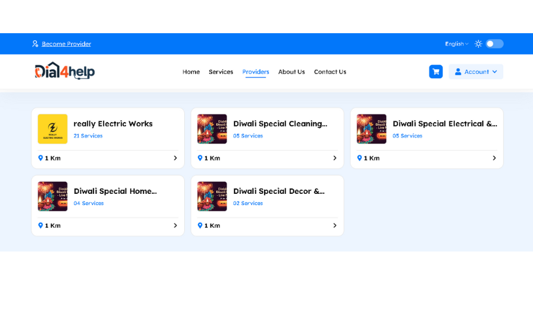The height and width of the screenshot is (332, 533).
Task: Click location pin on Diwali Special Cleaning card
Action: pyautogui.click(x=200, y=158)
